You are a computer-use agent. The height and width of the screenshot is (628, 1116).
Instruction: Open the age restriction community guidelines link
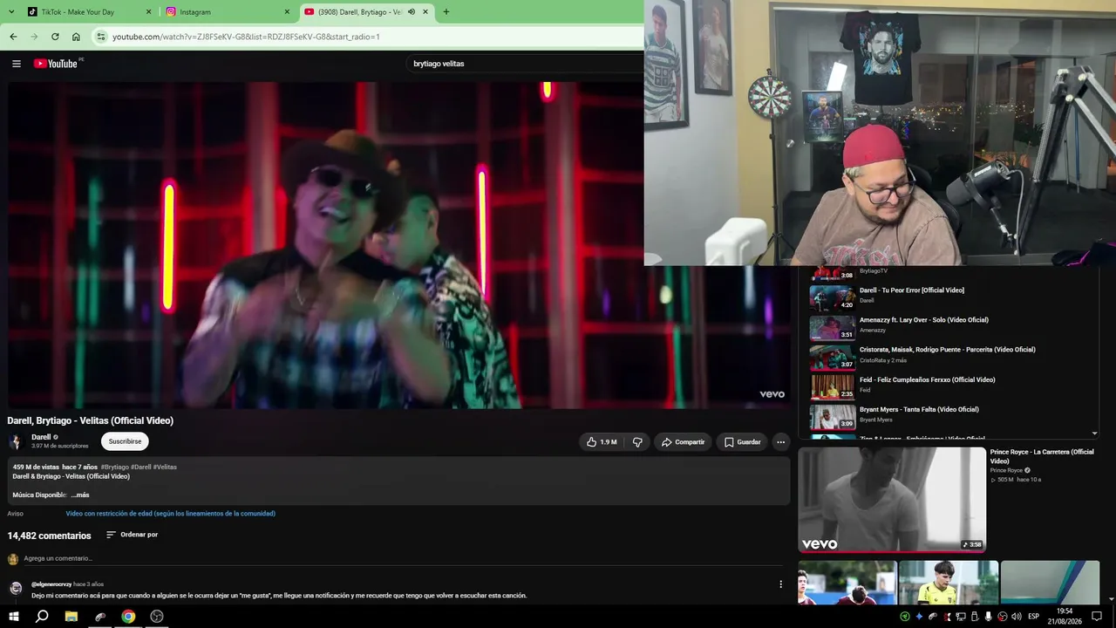pyautogui.click(x=171, y=514)
